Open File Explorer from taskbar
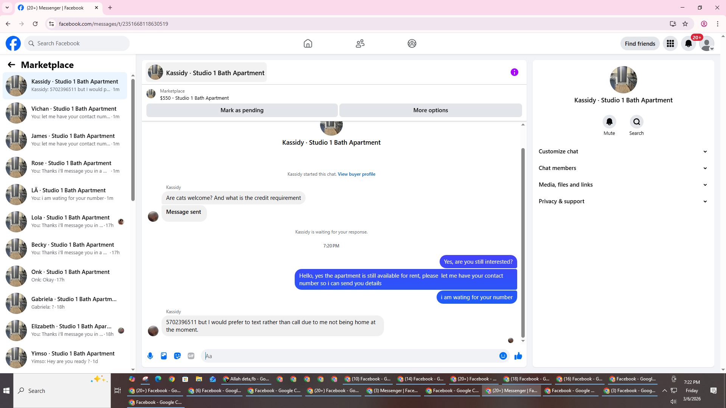 coord(199,379)
